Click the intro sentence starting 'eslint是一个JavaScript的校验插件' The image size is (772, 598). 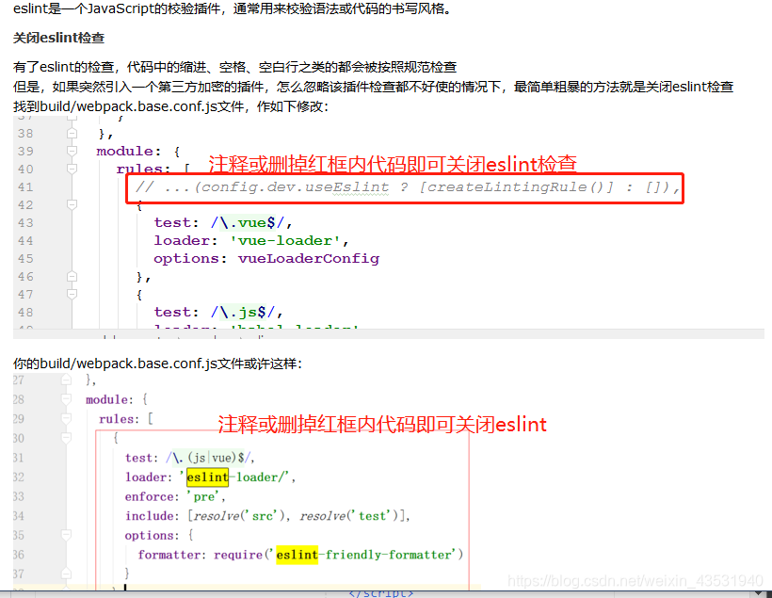pyautogui.click(x=233, y=8)
